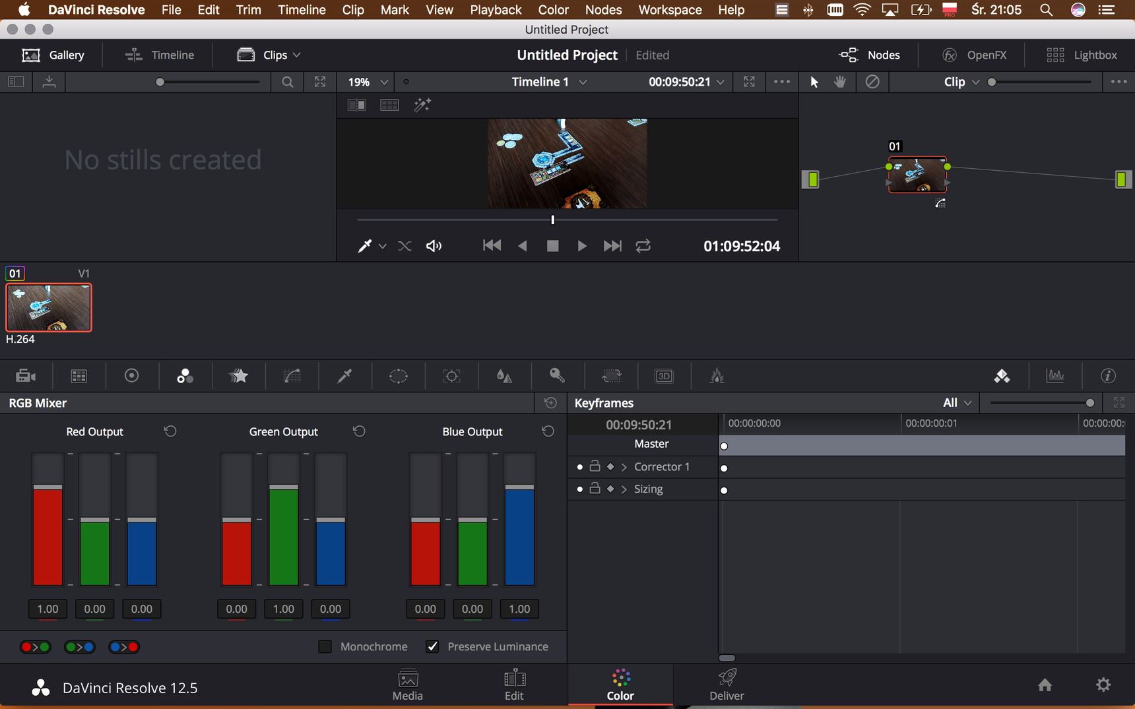Viewport: 1135px width, 709px height.
Task: Open project settings gear
Action: 1103,685
